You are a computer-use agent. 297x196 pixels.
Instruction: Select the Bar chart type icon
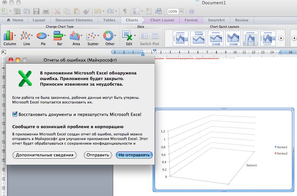pyautogui.click(x=58, y=36)
